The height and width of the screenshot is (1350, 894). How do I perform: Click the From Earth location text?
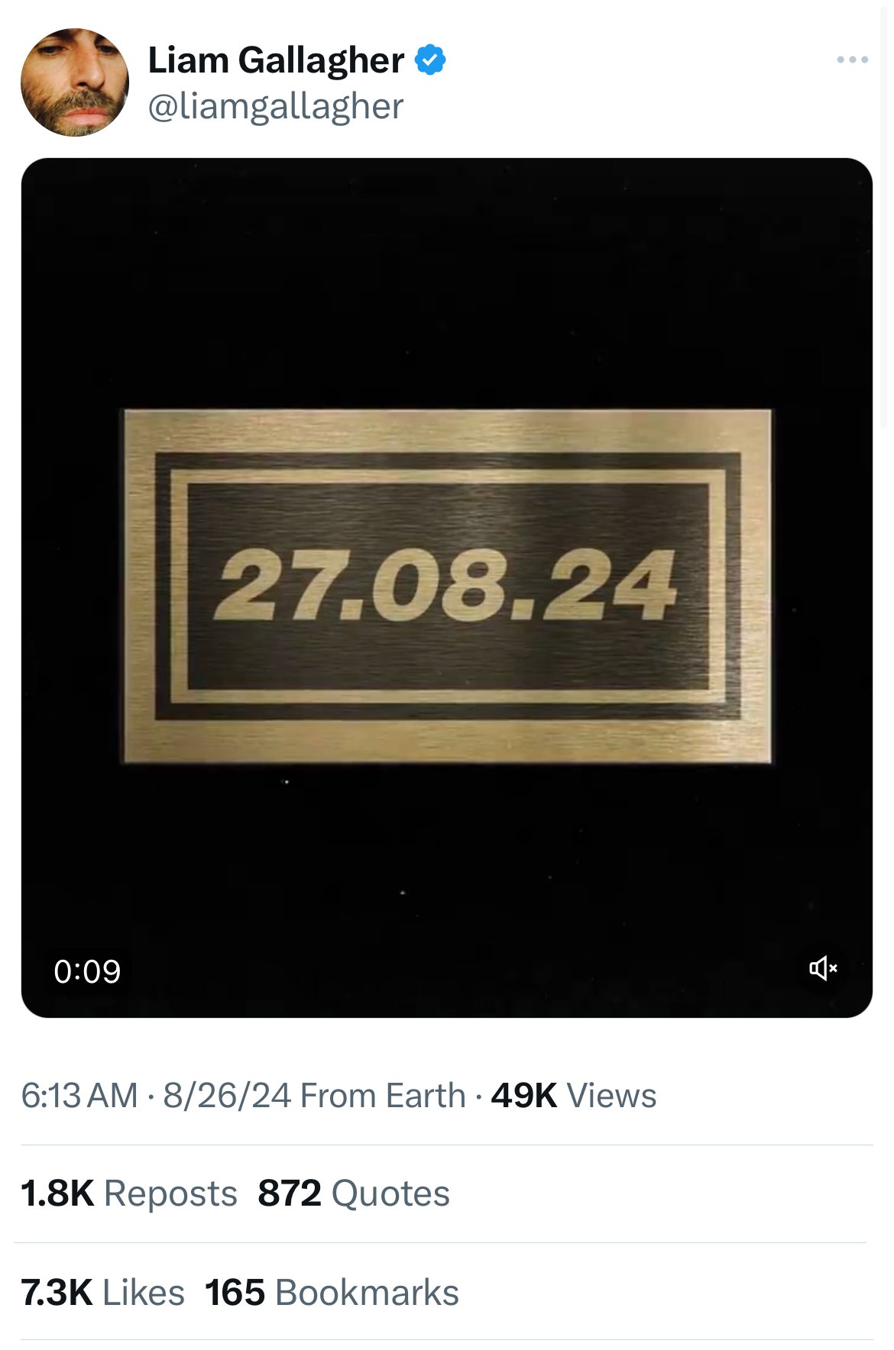(383, 1096)
